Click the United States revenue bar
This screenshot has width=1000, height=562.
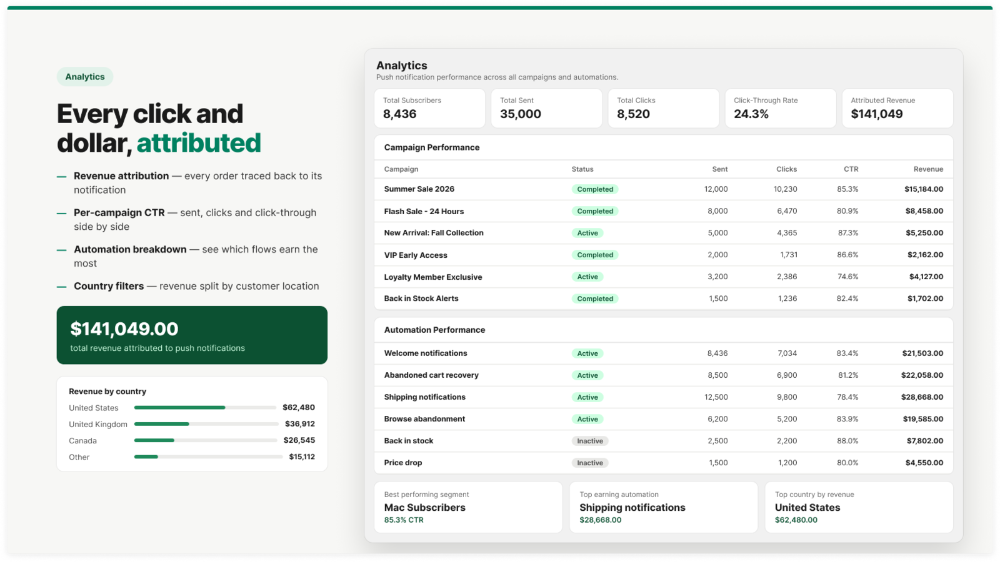click(x=205, y=408)
